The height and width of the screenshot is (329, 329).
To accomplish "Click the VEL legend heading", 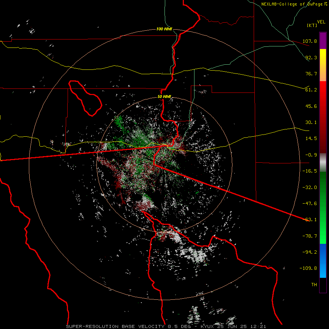I will [x=321, y=22].
